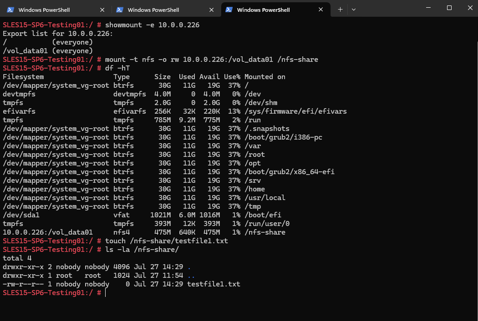
Task: Click the '/home' mount point
Action: 254,189
